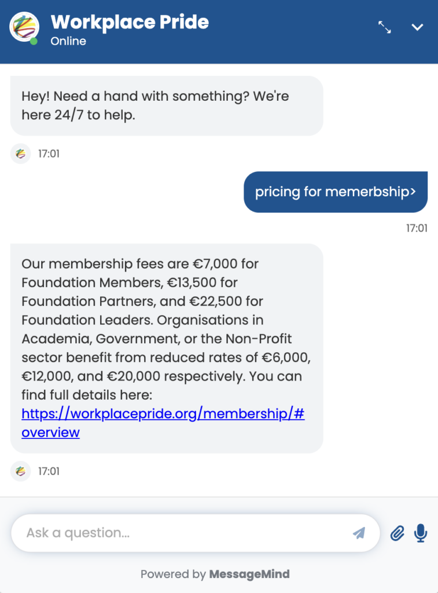Attach a file using the paperclip icon
The width and height of the screenshot is (438, 593).
(x=397, y=533)
